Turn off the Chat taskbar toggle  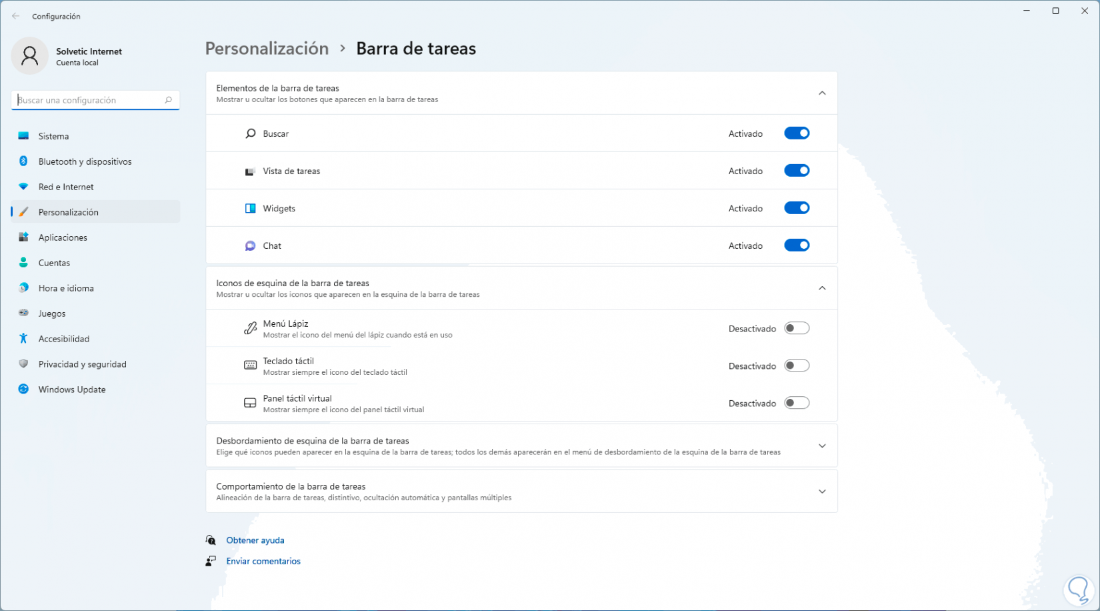[x=797, y=245]
